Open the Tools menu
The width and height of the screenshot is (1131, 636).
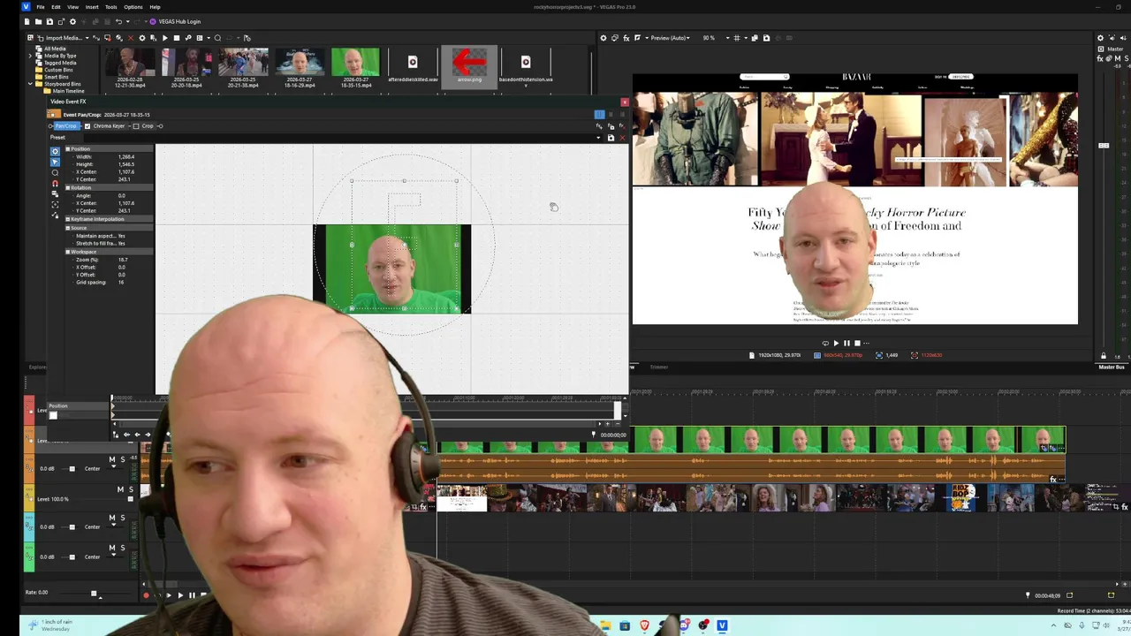tap(111, 7)
